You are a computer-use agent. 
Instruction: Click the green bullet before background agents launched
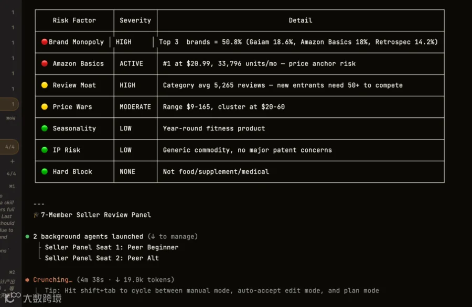click(27, 237)
